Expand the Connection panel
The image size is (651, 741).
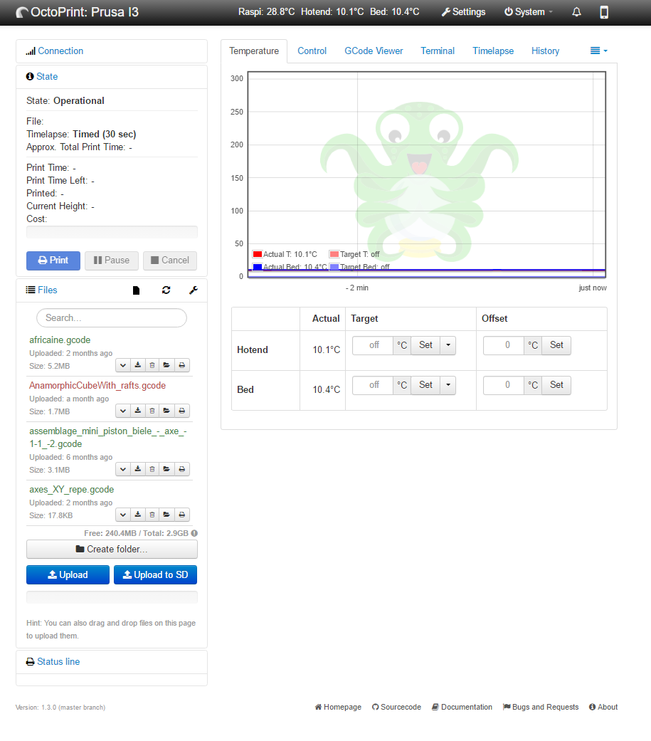(x=60, y=51)
